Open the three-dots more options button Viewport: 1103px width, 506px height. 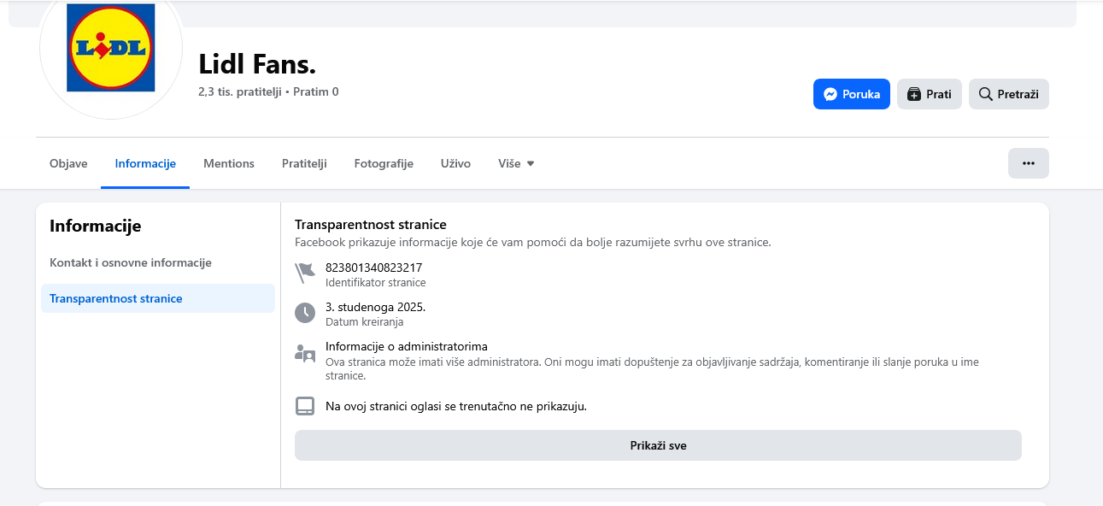1028,163
